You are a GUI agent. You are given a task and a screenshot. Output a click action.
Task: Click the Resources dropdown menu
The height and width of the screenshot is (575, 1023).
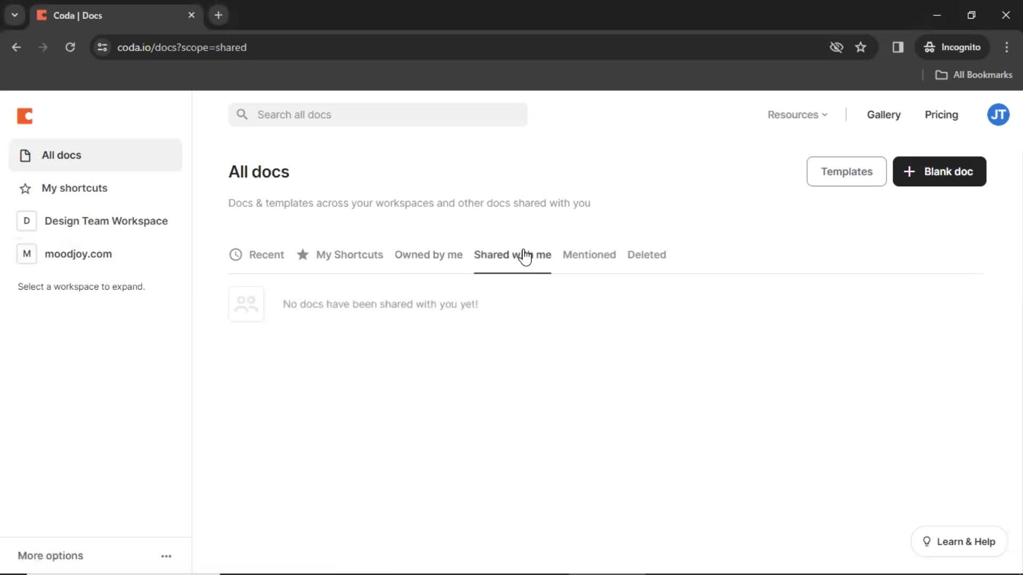coord(797,114)
